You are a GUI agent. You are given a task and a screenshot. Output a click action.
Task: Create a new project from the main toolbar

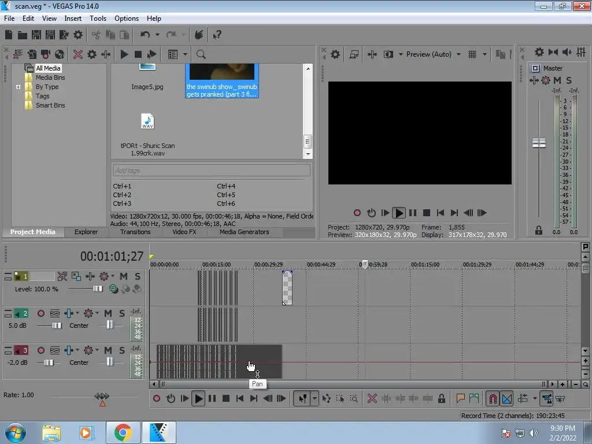9,35
